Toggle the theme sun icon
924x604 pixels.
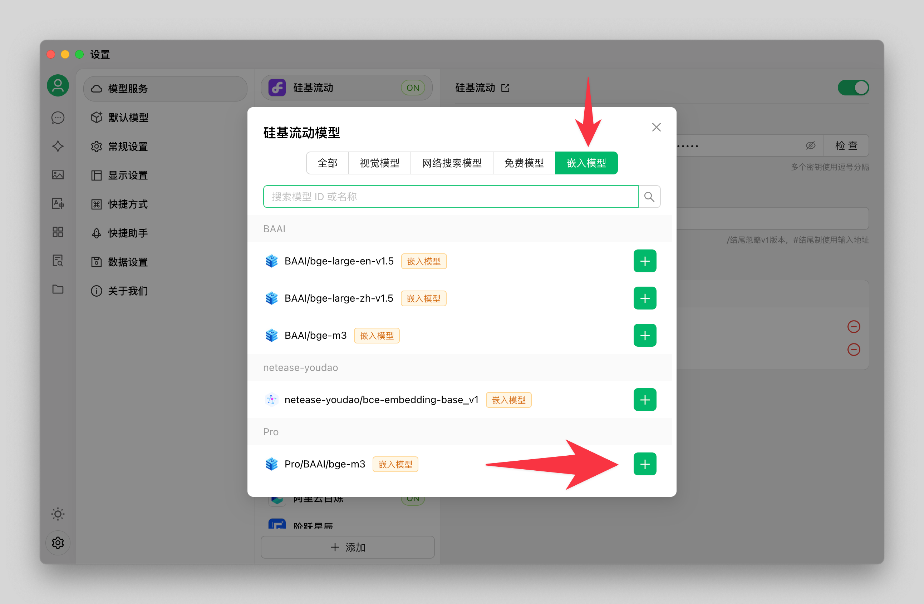click(x=58, y=514)
